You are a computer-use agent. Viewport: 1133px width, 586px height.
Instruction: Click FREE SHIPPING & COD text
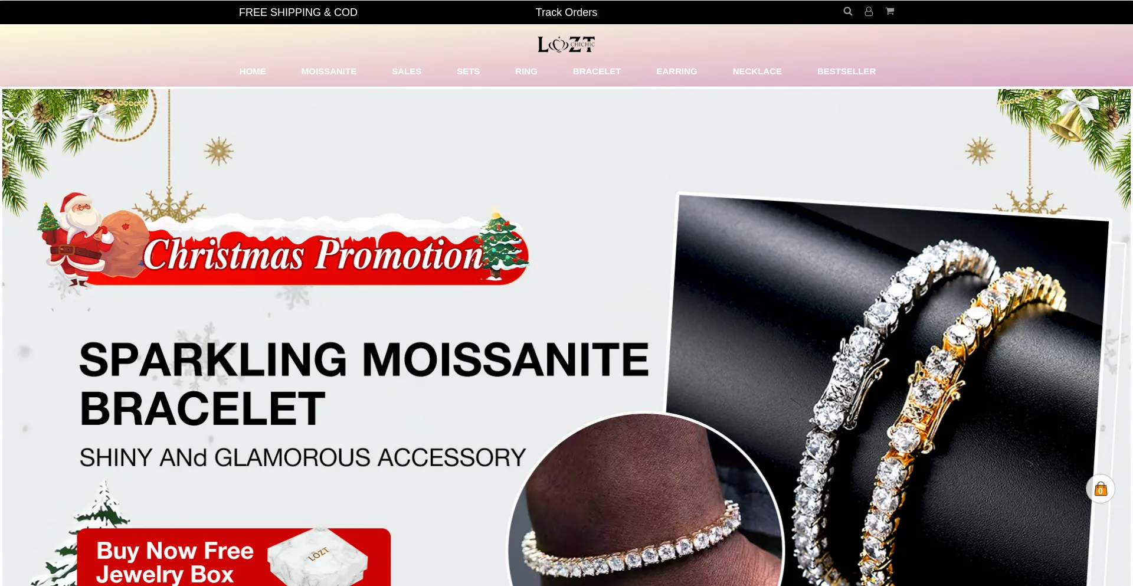pos(298,12)
